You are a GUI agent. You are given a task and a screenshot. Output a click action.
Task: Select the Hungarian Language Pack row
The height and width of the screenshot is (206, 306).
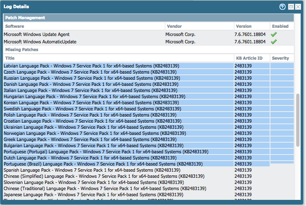pyautogui.click(x=149, y=96)
